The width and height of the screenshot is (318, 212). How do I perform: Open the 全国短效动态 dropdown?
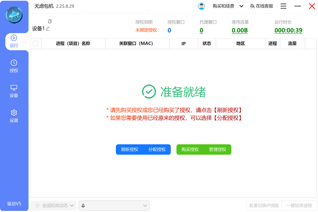pos(53,206)
